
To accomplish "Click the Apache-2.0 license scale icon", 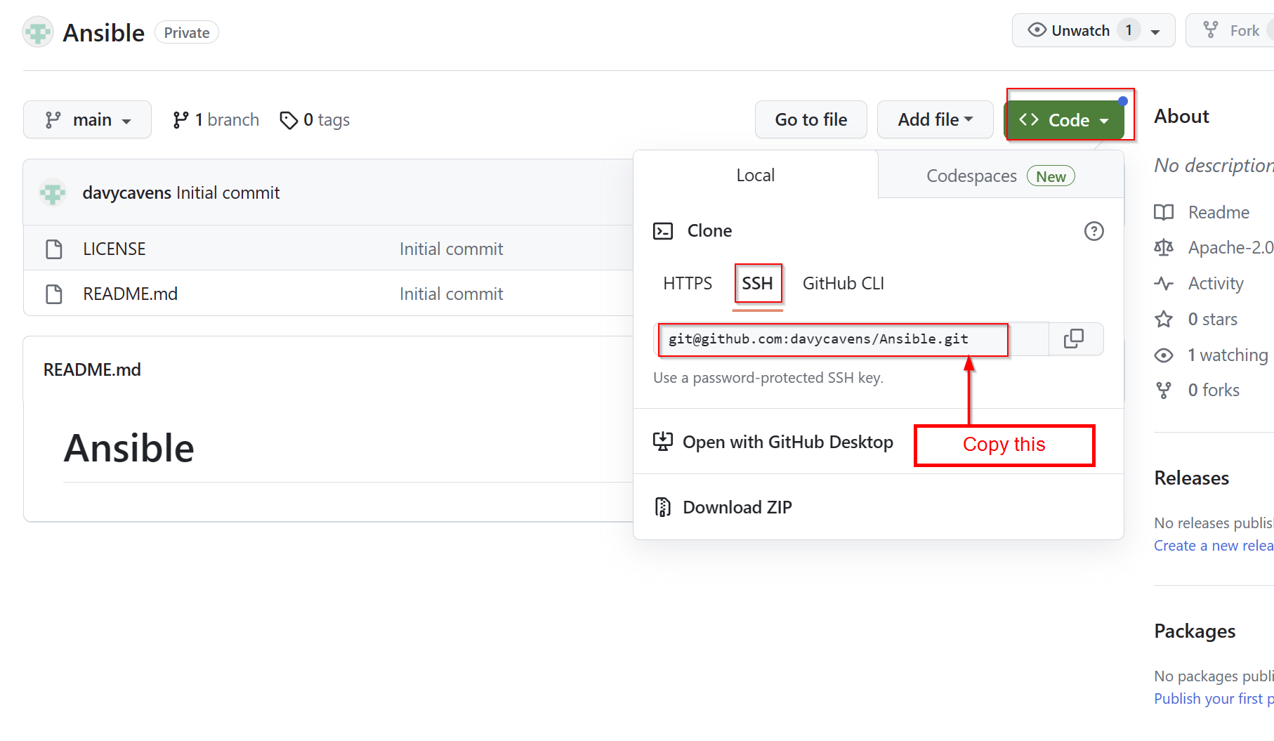I will pos(1164,247).
